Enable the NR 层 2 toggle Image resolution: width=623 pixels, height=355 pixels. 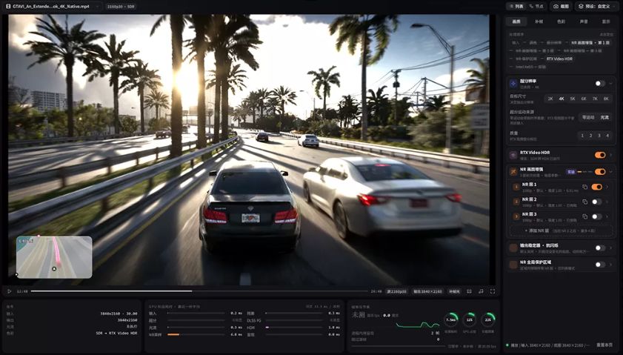(597, 202)
